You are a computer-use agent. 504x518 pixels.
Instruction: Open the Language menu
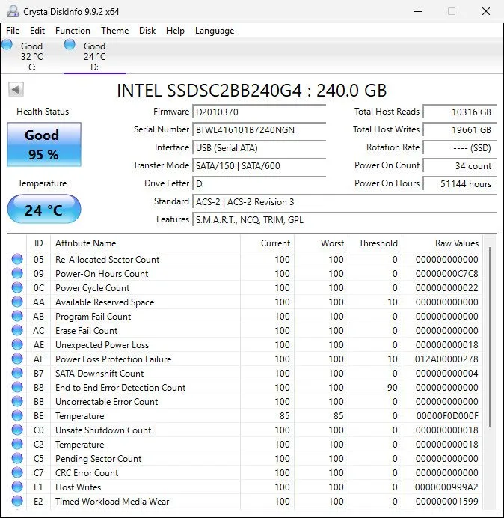pos(215,31)
